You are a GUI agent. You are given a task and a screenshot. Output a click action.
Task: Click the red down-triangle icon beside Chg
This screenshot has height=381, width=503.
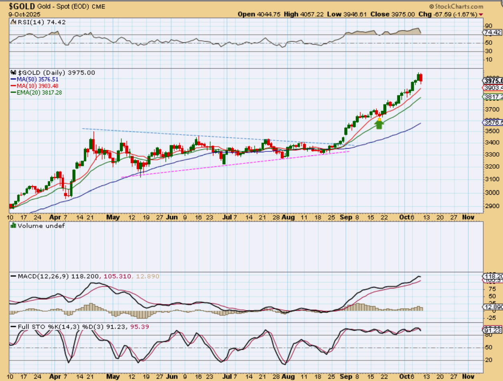481,14
